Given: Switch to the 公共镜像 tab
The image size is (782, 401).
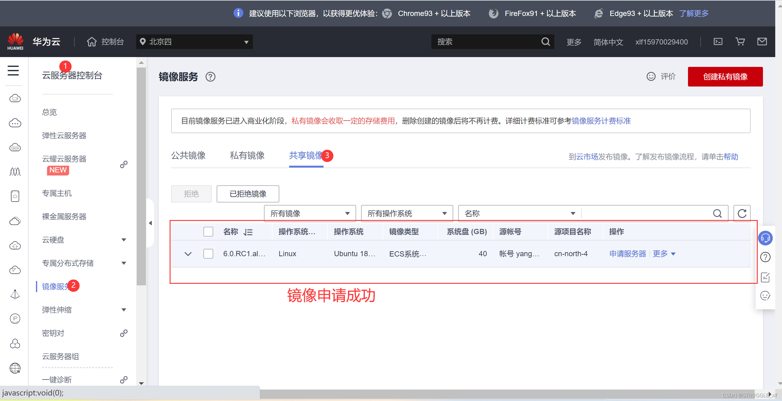Looking at the screenshot, I should coord(188,156).
